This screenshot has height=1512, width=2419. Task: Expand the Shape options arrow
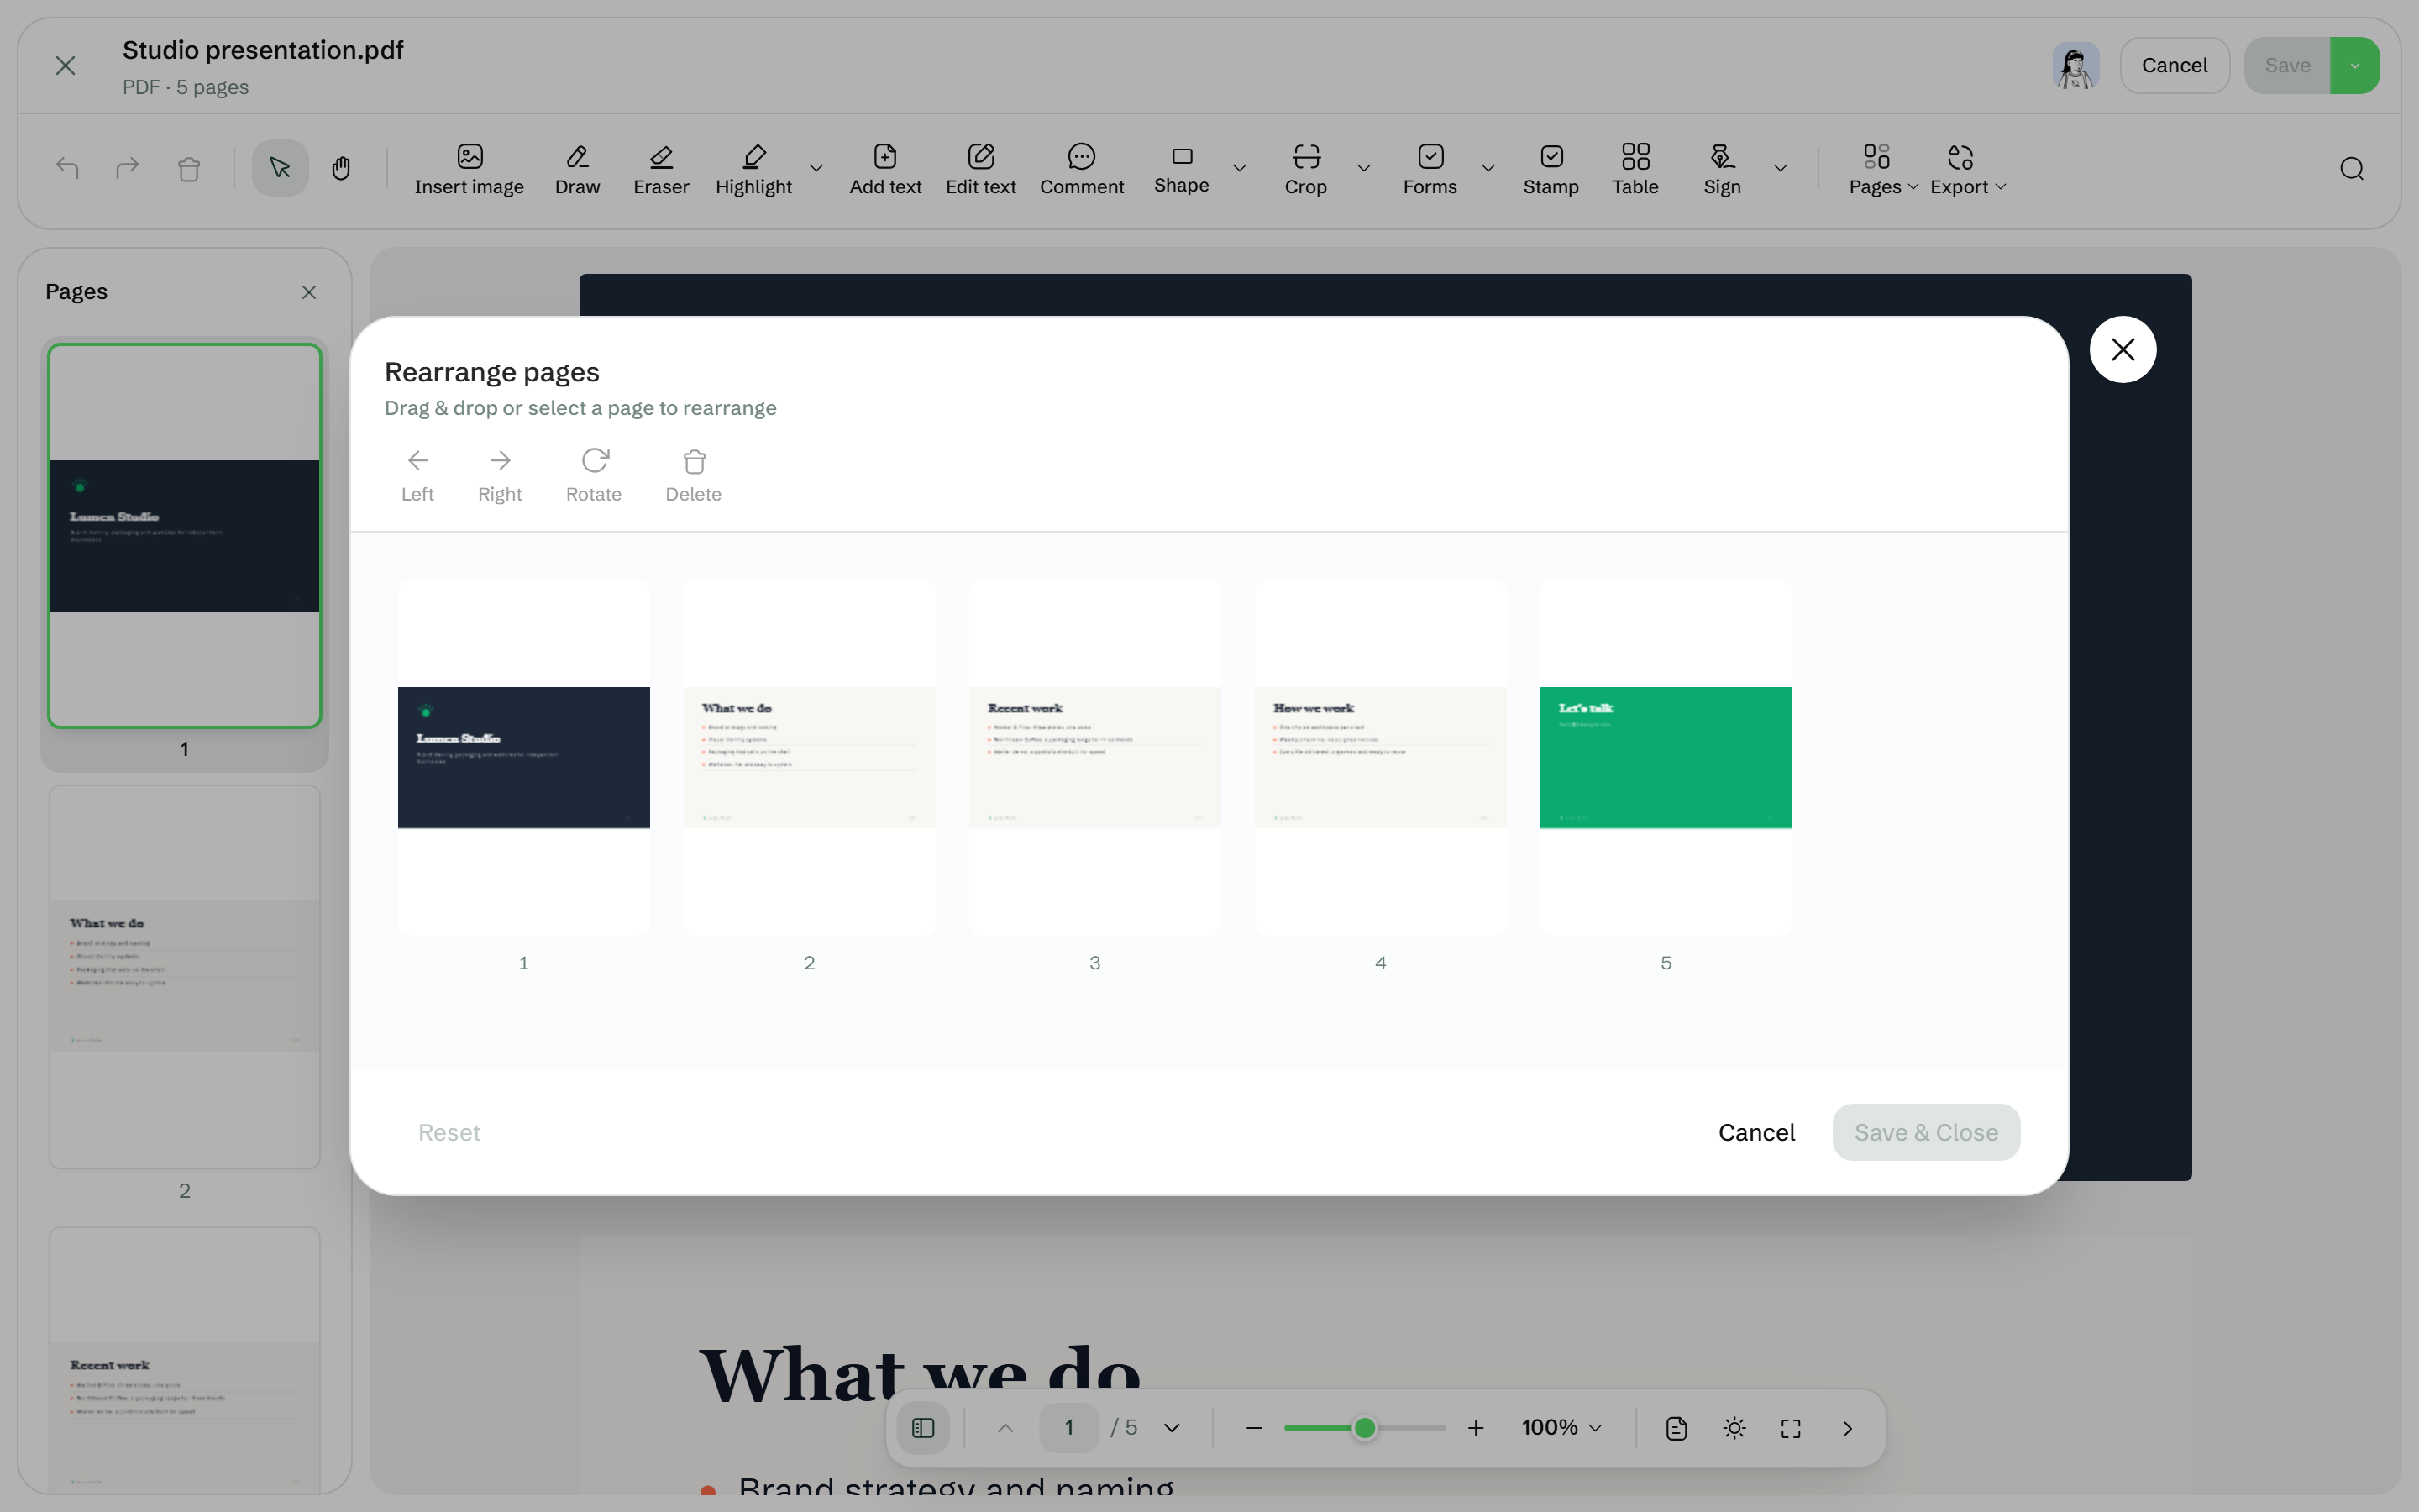pyautogui.click(x=1240, y=168)
